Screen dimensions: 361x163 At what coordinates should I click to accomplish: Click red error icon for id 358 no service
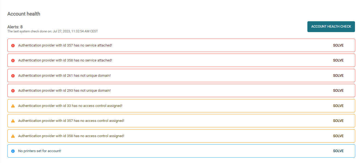click(13, 60)
